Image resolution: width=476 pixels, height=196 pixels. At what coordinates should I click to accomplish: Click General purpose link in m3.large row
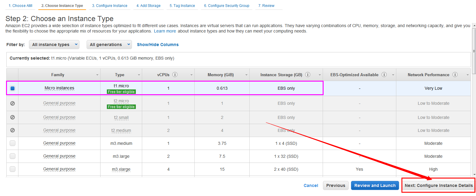pyautogui.click(x=59, y=156)
